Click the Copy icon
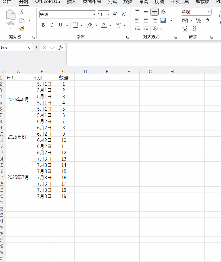Screen dimensions: 221x262 [x=22, y=20]
